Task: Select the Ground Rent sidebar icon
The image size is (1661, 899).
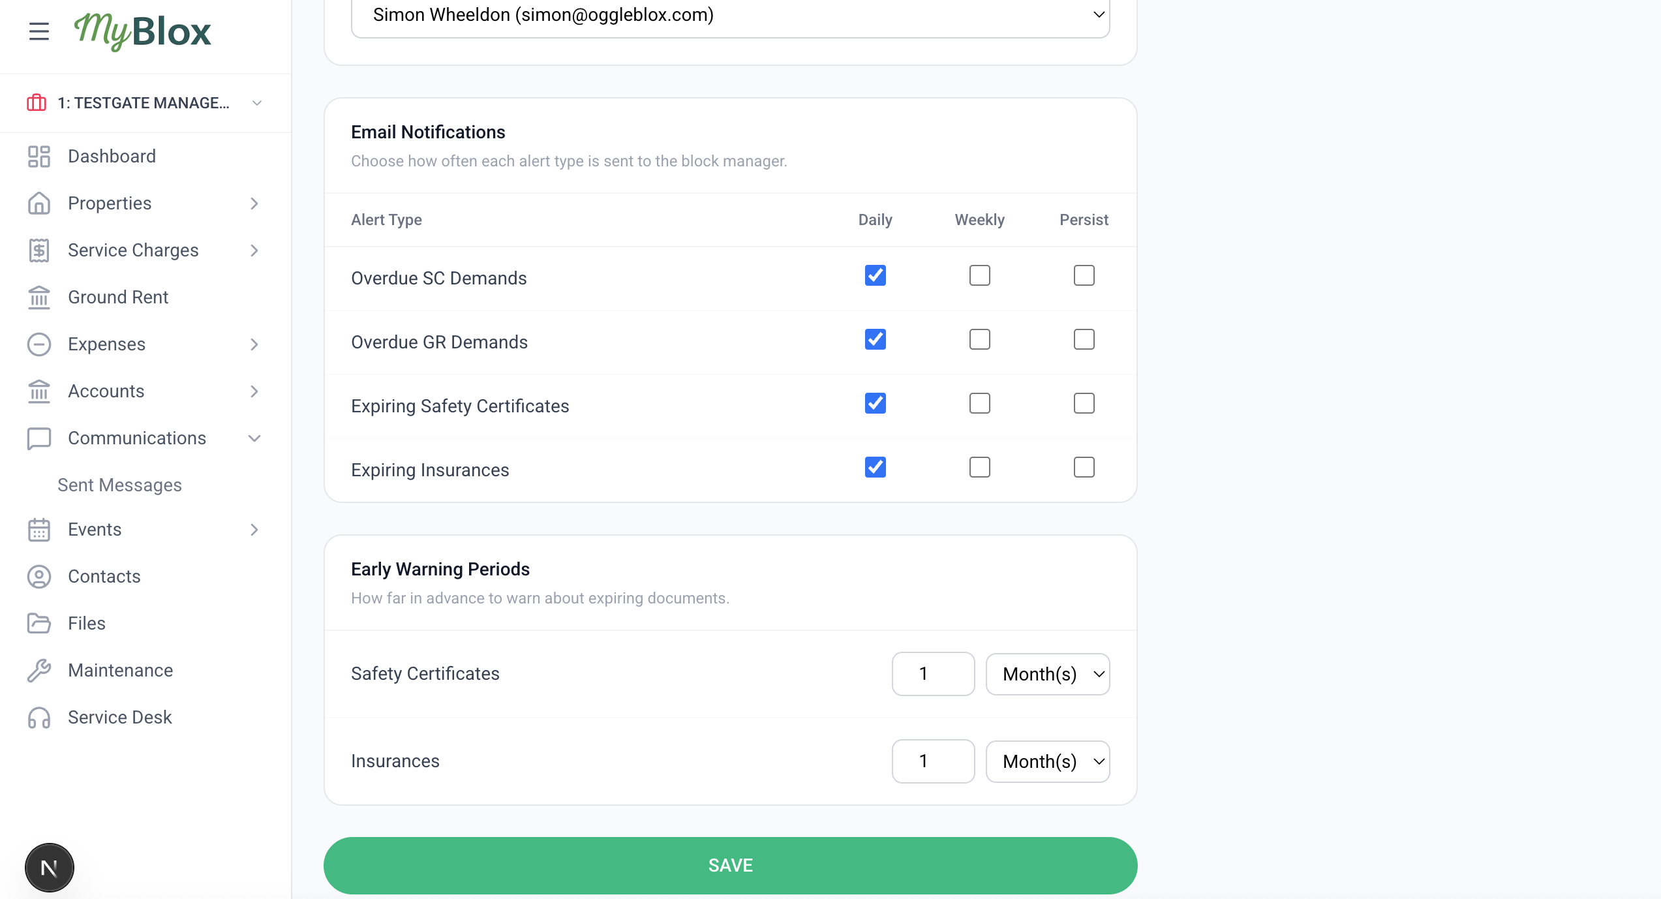Action: 38,297
